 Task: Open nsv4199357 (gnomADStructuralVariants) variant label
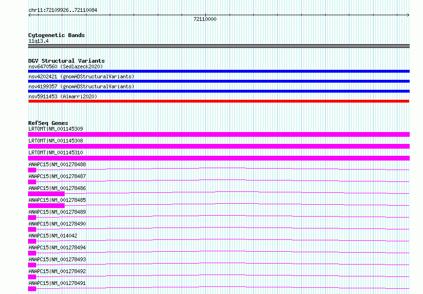coord(81,86)
